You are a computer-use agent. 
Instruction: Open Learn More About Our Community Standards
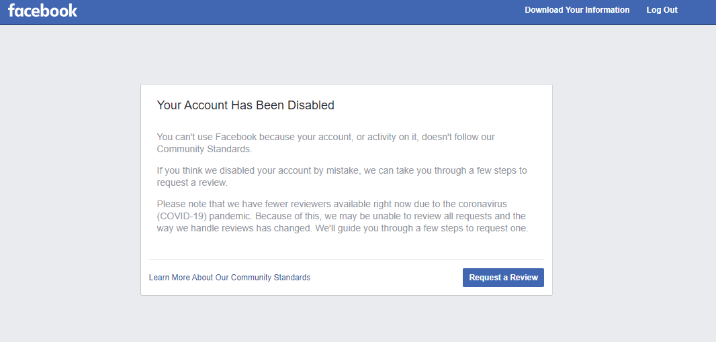tap(230, 277)
